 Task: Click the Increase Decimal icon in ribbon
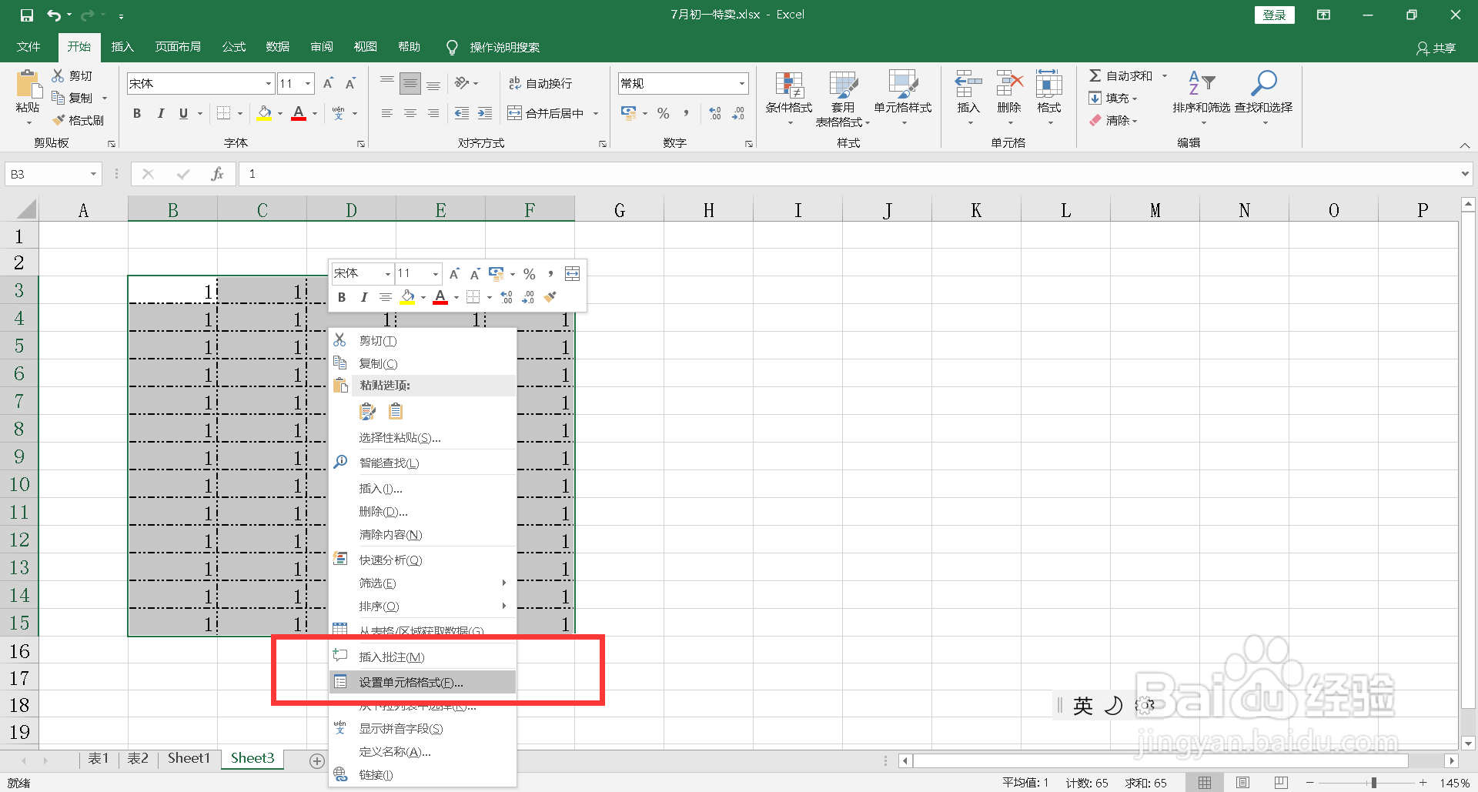715,113
